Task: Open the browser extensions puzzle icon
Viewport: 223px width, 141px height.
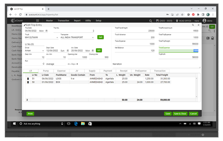Action: pos(198,14)
